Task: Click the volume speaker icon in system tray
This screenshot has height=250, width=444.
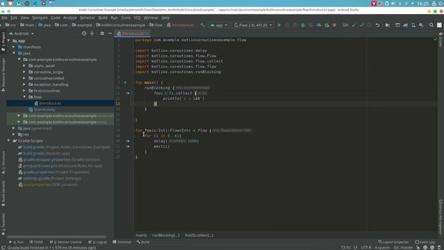Action: (393, 3)
